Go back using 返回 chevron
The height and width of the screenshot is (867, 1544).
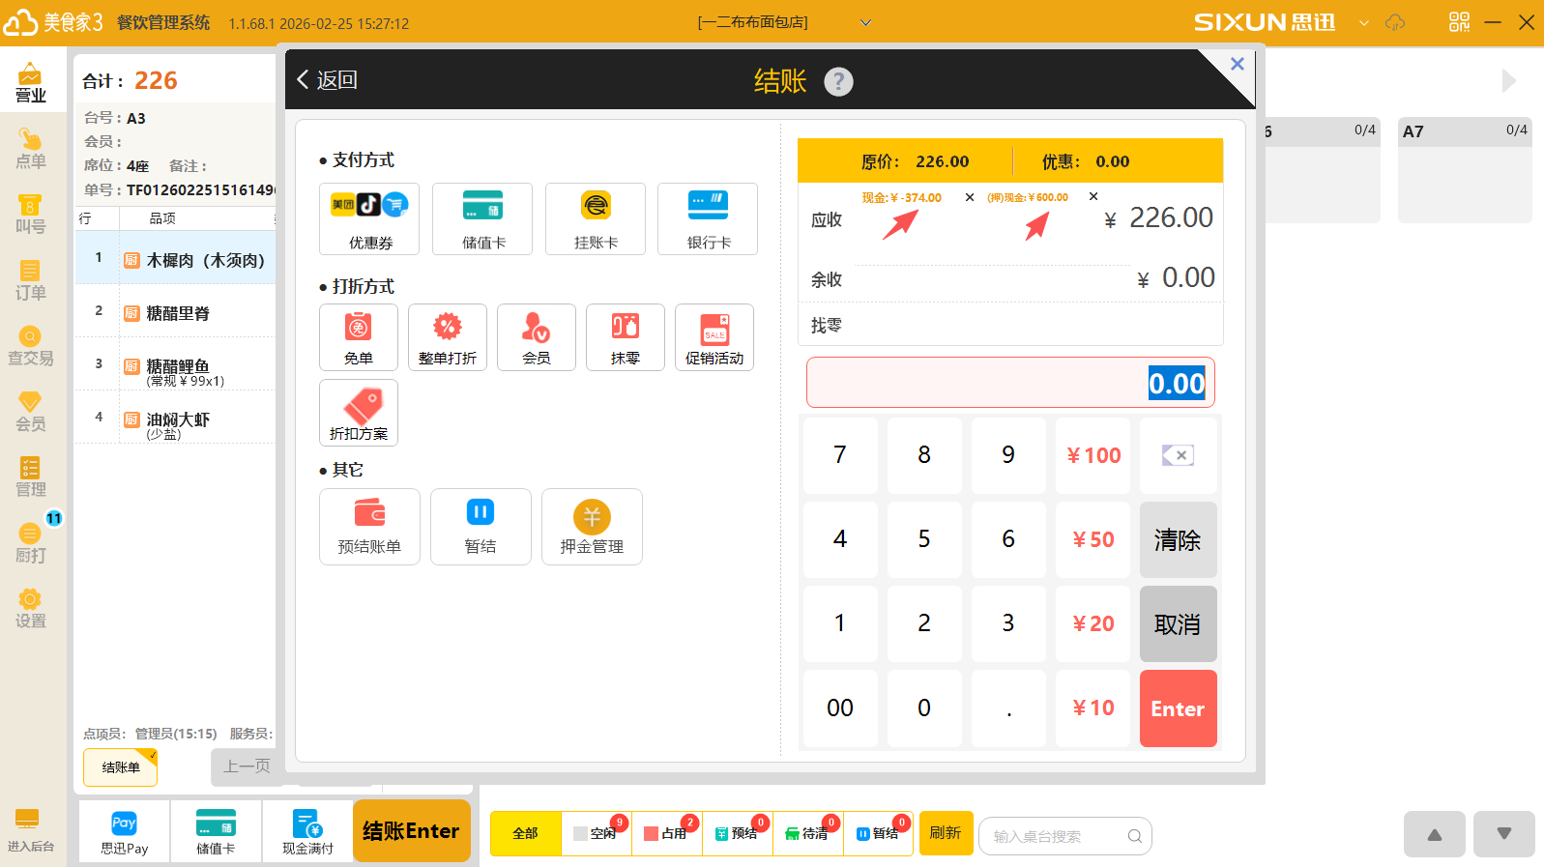point(327,80)
